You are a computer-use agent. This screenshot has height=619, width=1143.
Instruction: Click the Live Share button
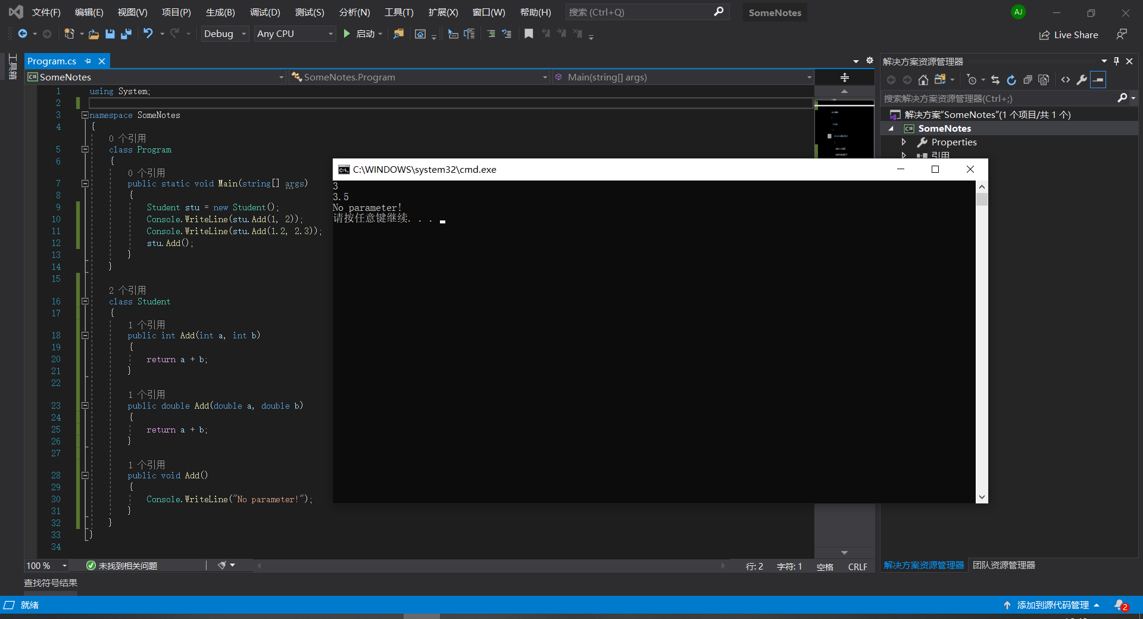pos(1069,35)
